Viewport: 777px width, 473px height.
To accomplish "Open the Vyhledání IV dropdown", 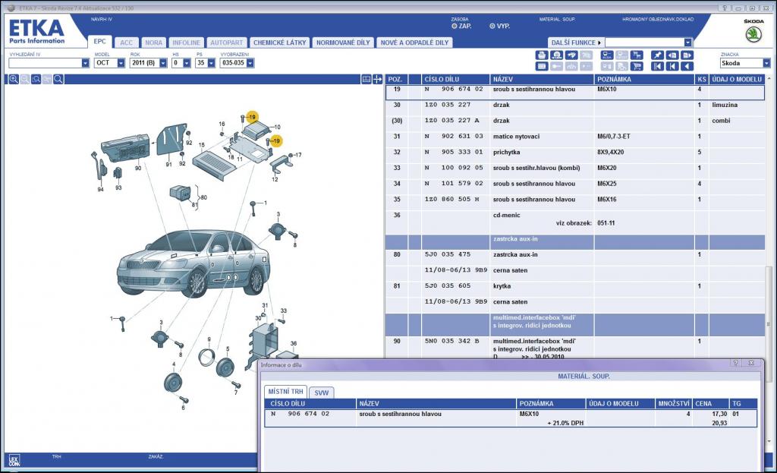I will [x=85, y=63].
